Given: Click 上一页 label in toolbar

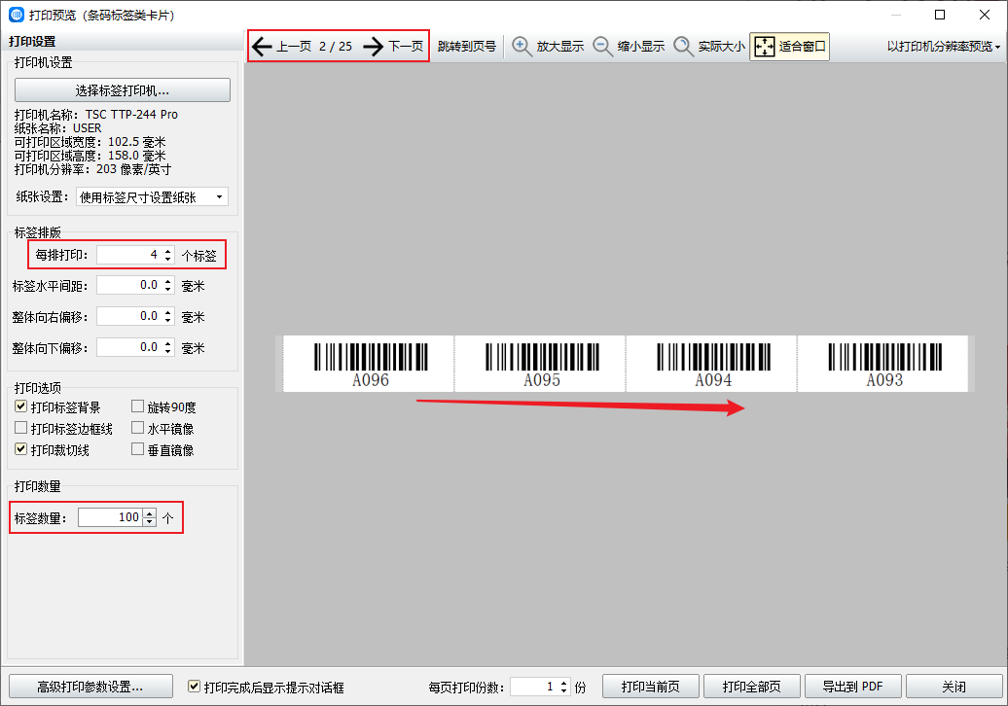Looking at the screenshot, I should click(x=294, y=47).
